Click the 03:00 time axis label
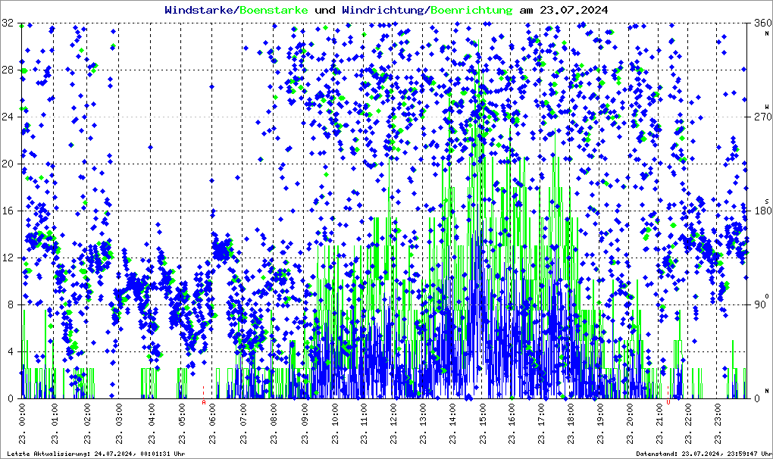 click(x=119, y=423)
